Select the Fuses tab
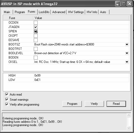This screenshot has width=134, height=133. 31,12
